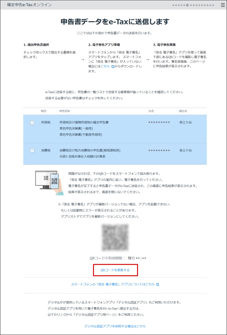Click 保土ケ谷 in the 消費税 row

pos(185,150)
